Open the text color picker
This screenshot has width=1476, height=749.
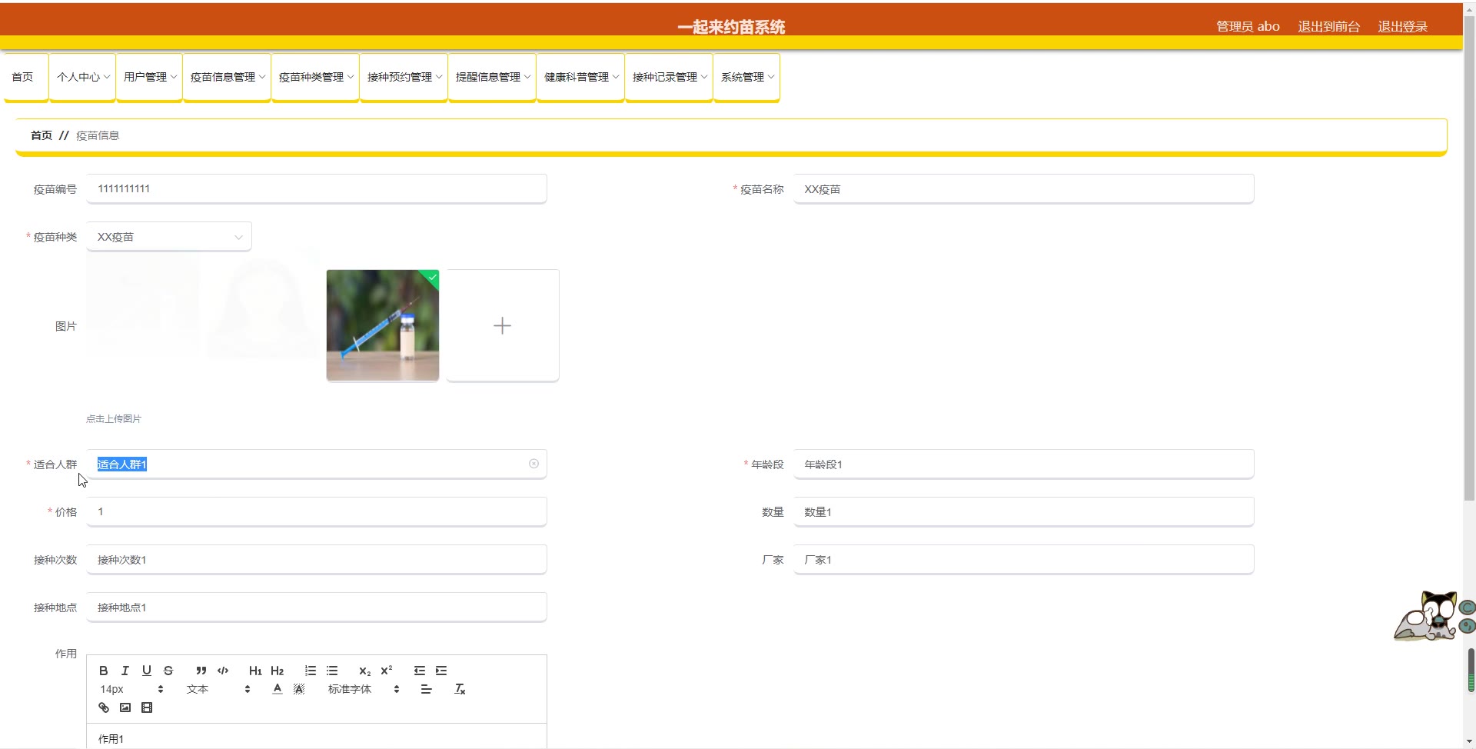tap(278, 689)
